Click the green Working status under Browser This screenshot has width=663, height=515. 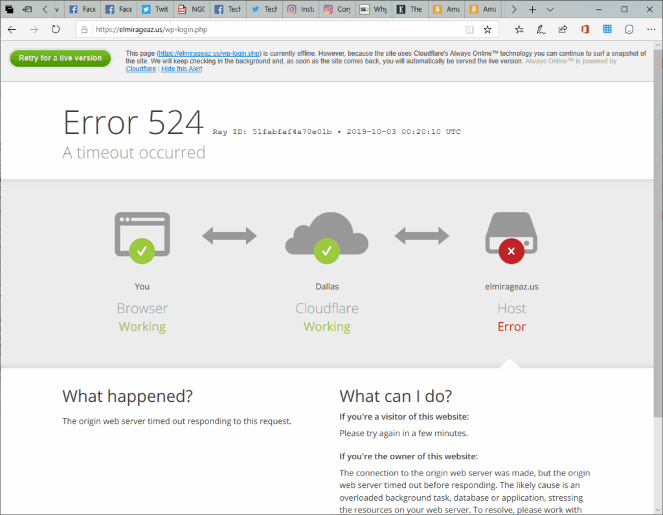click(142, 327)
